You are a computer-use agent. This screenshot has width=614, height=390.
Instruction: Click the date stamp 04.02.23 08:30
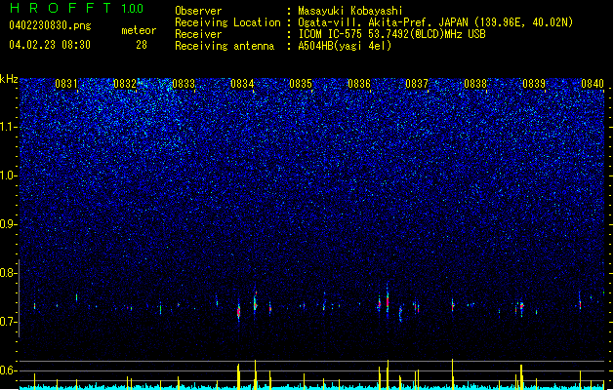click(50, 45)
